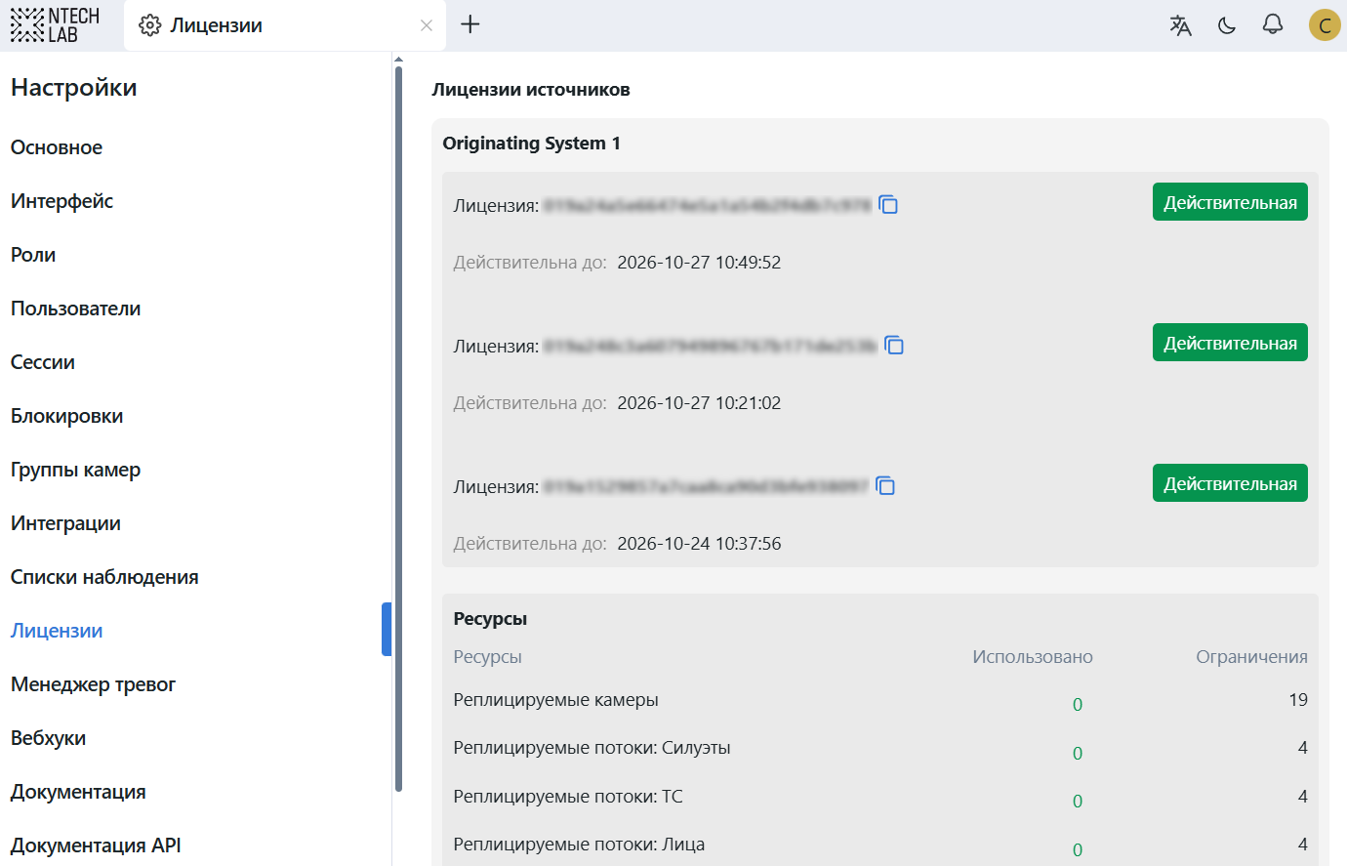Screen dimensions: 1347x866
Task: Click first Действительная status button
Action: pyautogui.click(x=1230, y=203)
